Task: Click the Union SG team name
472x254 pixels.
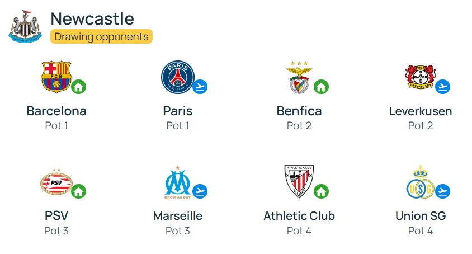Action: point(421,216)
